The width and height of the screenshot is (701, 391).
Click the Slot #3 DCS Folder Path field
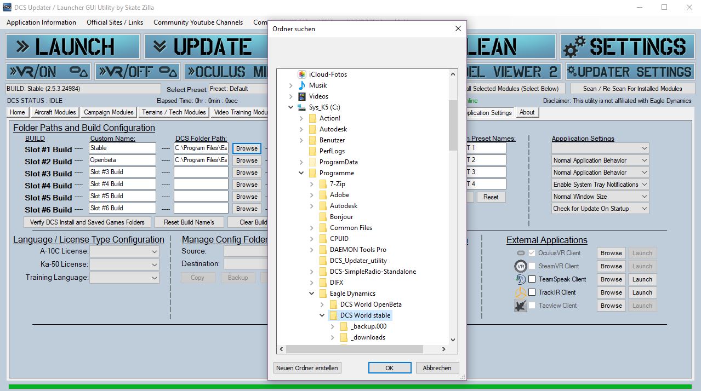(x=201, y=172)
